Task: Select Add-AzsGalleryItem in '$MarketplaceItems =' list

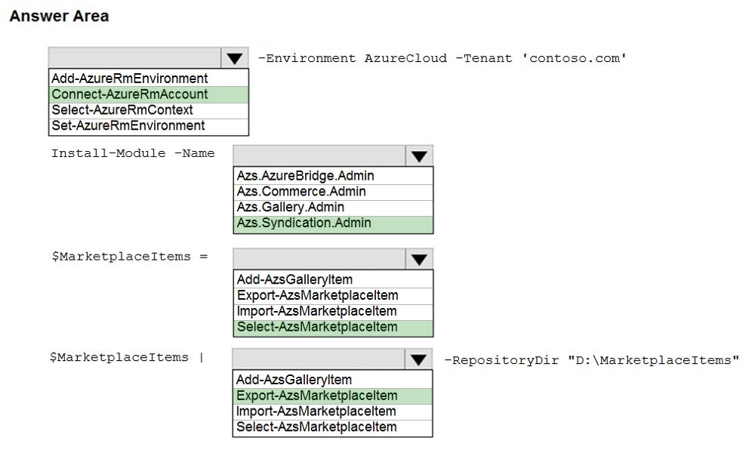Action: coord(334,279)
